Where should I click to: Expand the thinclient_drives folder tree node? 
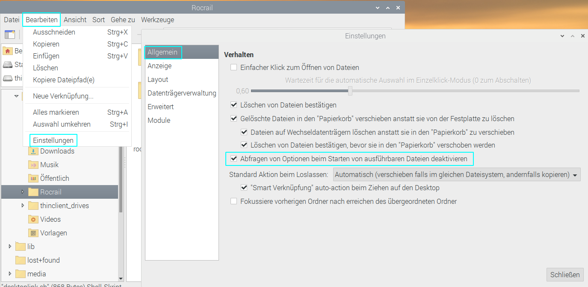(23, 206)
